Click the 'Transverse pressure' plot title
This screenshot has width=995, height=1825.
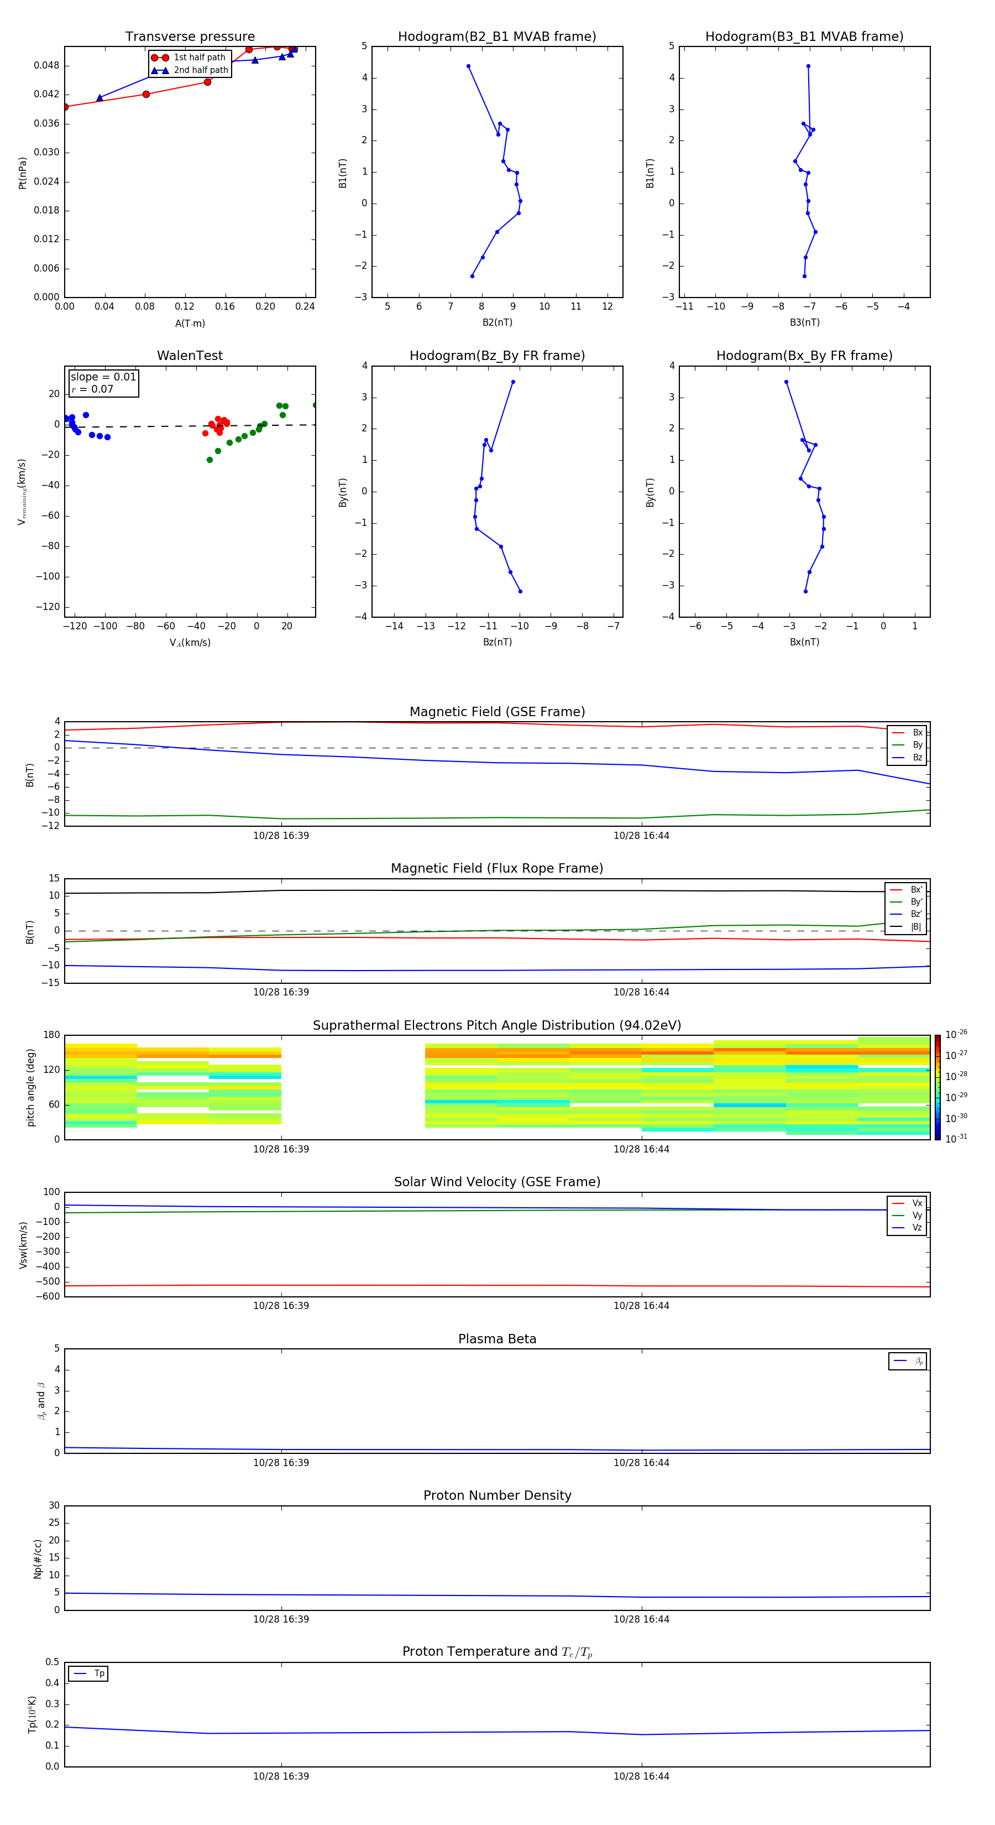pos(190,37)
